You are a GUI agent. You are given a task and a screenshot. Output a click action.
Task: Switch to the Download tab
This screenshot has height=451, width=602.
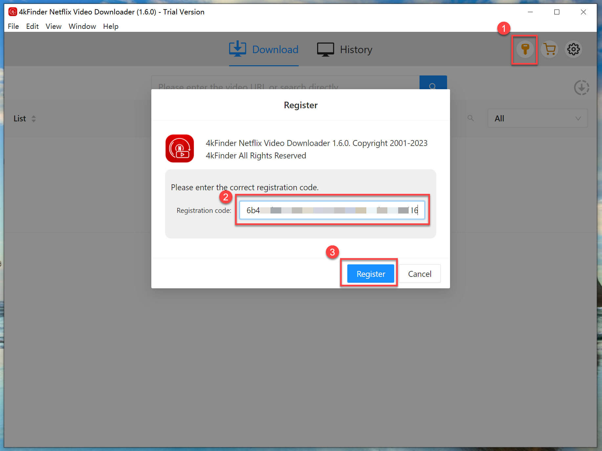(264, 50)
